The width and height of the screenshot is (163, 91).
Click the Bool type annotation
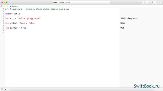click(22, 23)
